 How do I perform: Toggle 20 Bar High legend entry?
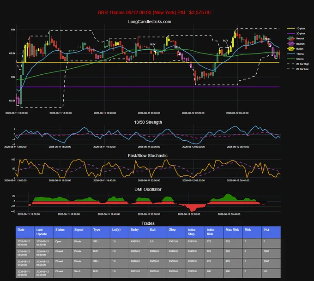click(x=298, y=64)
